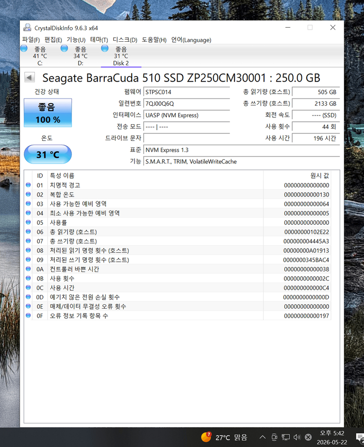Image resolution: width=364 pixels, height=447 pixels.
Task: Open the 도움말(H) menu
Action: [154, 40]
